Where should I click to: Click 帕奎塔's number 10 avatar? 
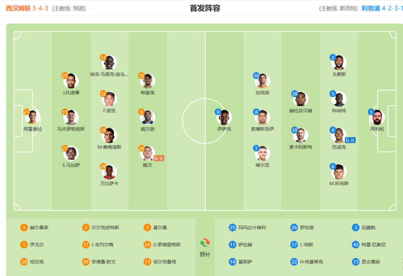coord(148,81)
